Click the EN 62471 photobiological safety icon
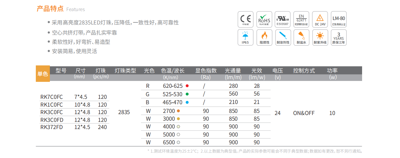The height and width of the screenshot is (158, 400). [301, 20]
